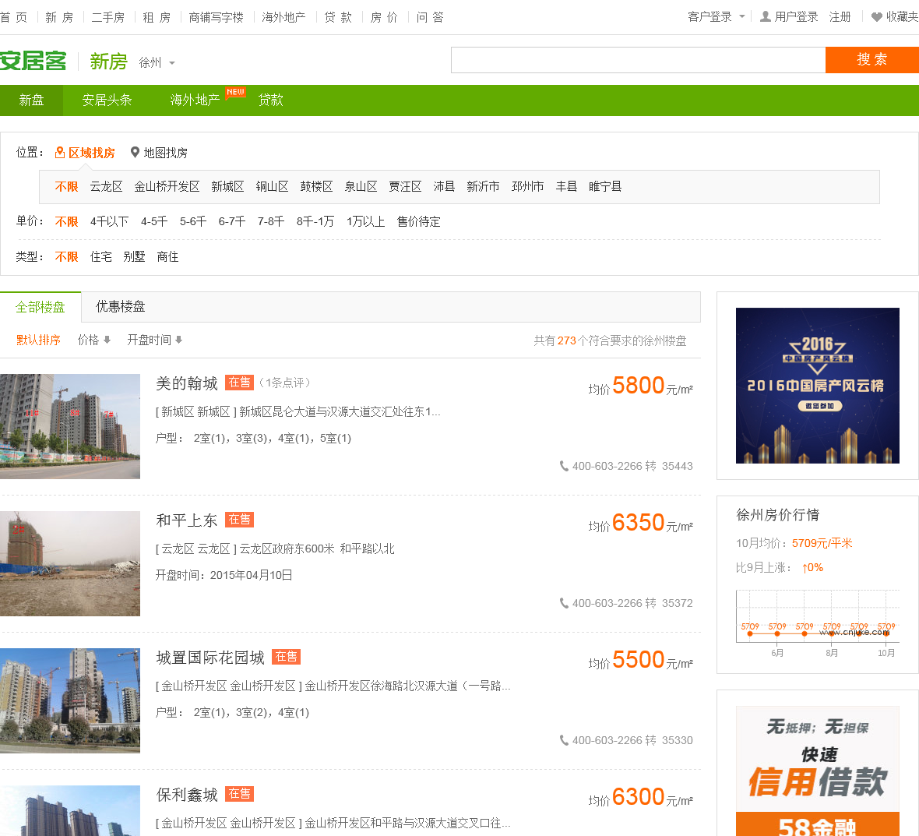Filter by 新沂市
The width and height of the screenshot is (919, 836).
[x=483, y=186]
